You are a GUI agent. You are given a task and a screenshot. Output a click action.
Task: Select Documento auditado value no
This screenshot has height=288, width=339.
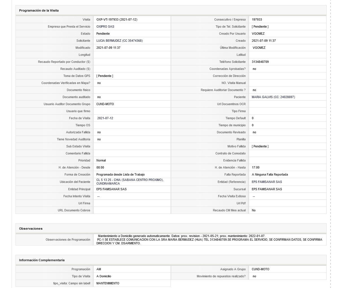99,97
